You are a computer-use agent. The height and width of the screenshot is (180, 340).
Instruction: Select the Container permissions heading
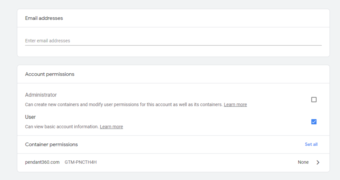pos(51,145)
